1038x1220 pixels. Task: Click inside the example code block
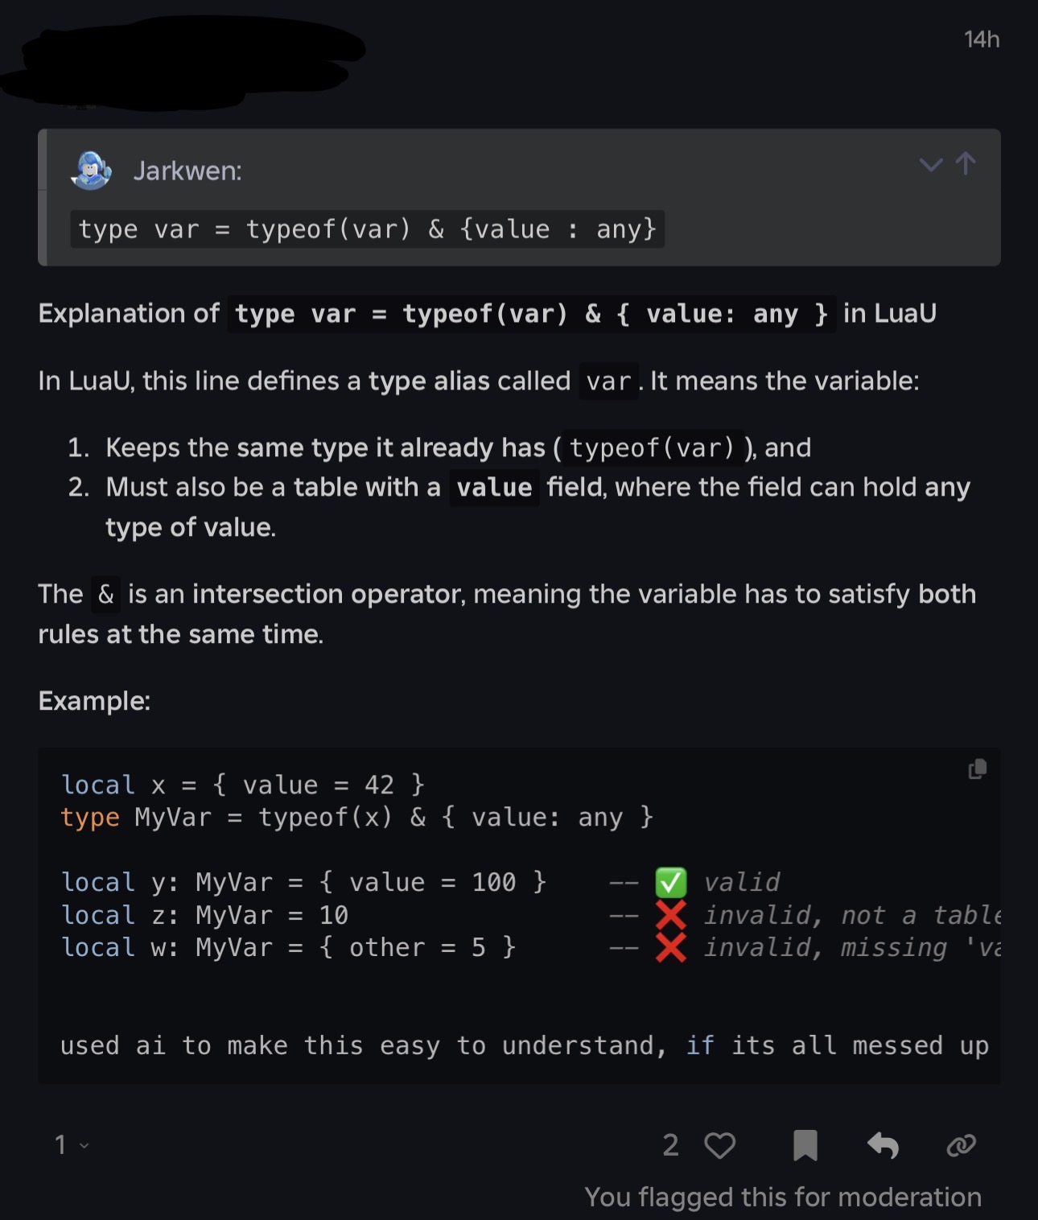519,915
